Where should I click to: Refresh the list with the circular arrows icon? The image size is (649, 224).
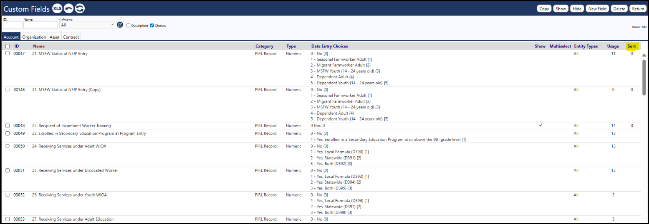79,9
